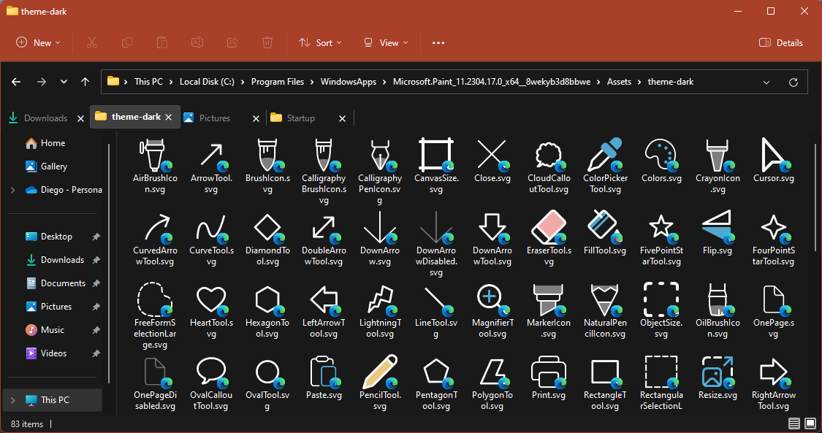Select FivePointStarTool.svg file
822x433 pixels.
(661, 239)
